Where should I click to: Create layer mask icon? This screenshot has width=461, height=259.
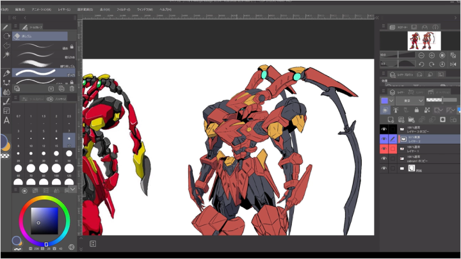click(x=442, y=120)
